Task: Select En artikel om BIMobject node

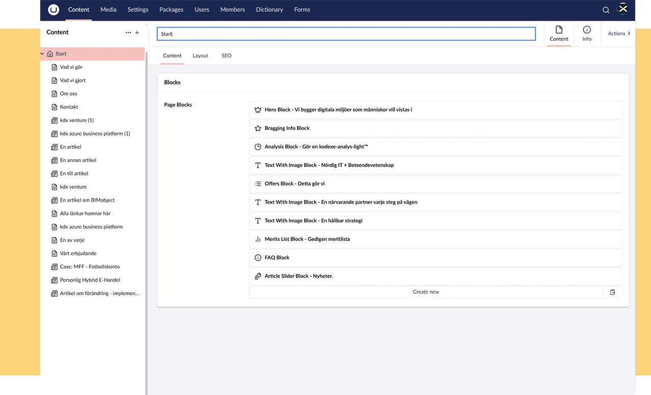Action: coord(87,200)
